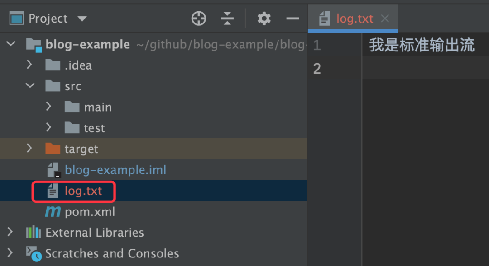Click the Maven icon beside pom.xml

53,212
